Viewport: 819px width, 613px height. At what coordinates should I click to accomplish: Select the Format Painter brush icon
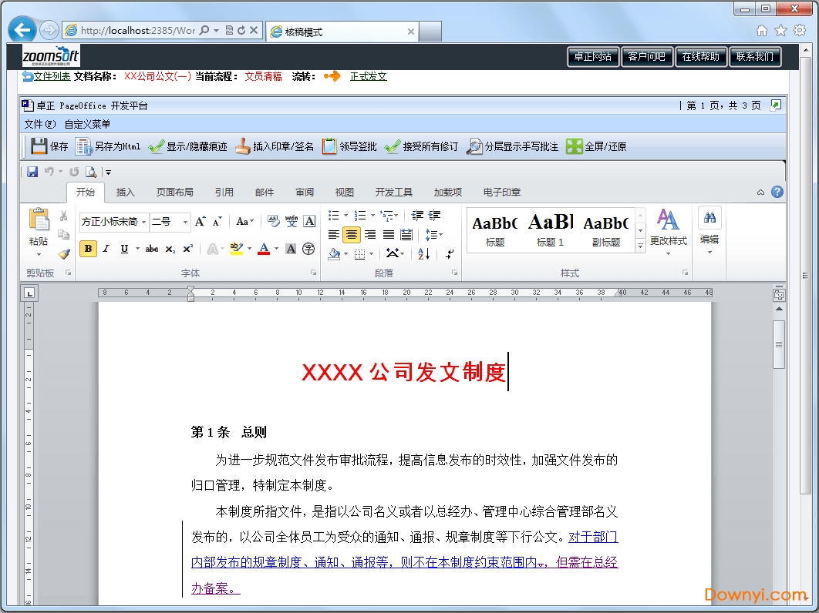pos(64,253)
